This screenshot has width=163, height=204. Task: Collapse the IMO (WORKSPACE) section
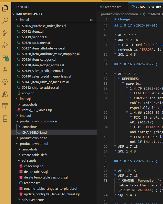[x=14, y=14]
